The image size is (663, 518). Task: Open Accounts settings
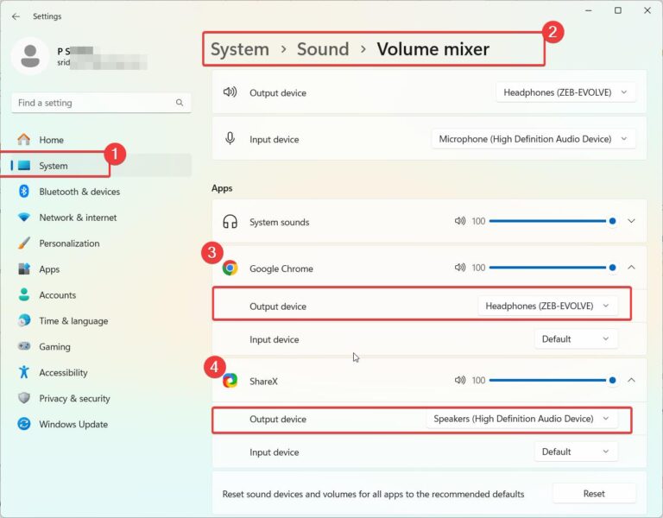point(102,294)
